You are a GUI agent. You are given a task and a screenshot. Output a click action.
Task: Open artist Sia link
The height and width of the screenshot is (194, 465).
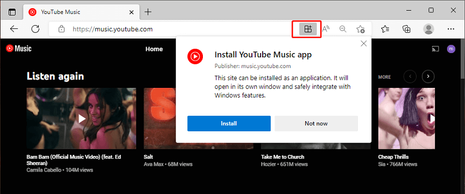382,164
